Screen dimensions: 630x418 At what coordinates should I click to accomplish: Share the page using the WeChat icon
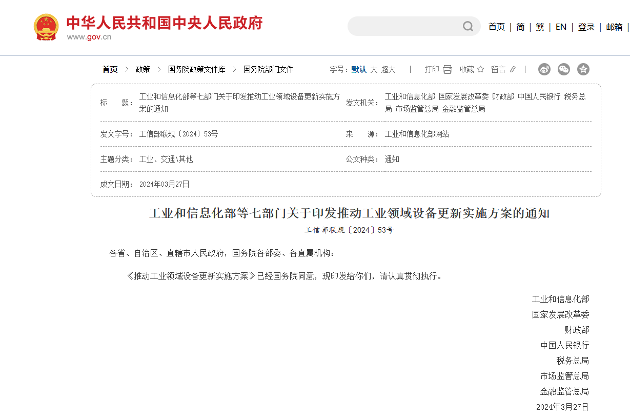(564, 69)
